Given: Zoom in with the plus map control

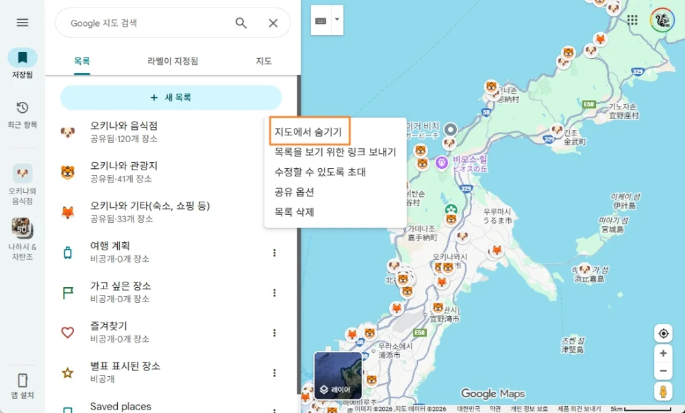Looking at the screenshot, I should coord(663,353).
